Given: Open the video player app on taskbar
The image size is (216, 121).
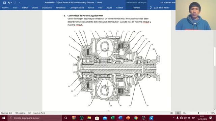Looking at the screenshot, I should pyautogui.click(x=151, y=118).
